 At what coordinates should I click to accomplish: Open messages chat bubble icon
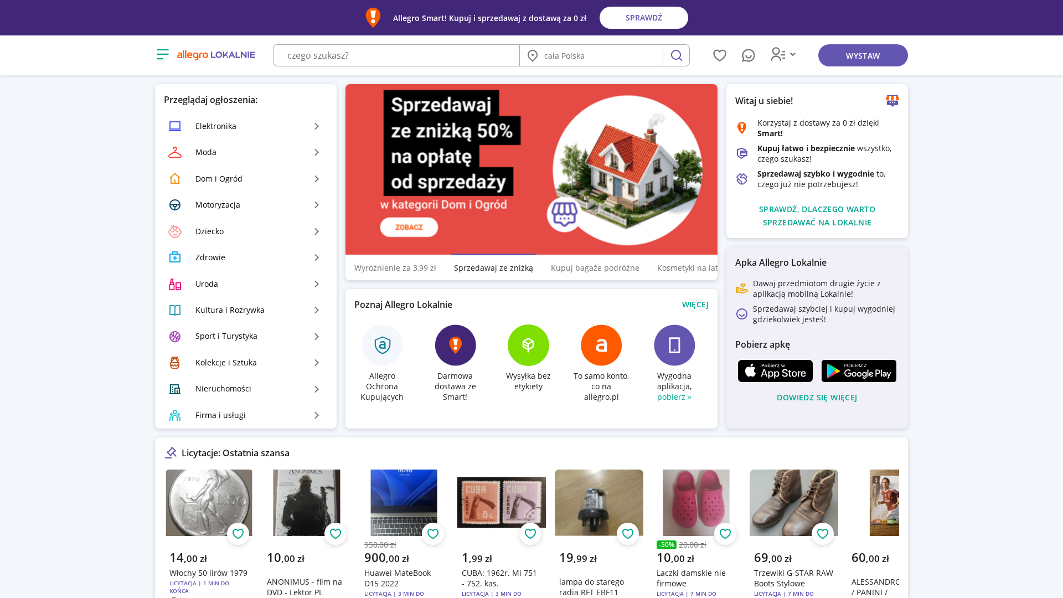coord(748,55)
